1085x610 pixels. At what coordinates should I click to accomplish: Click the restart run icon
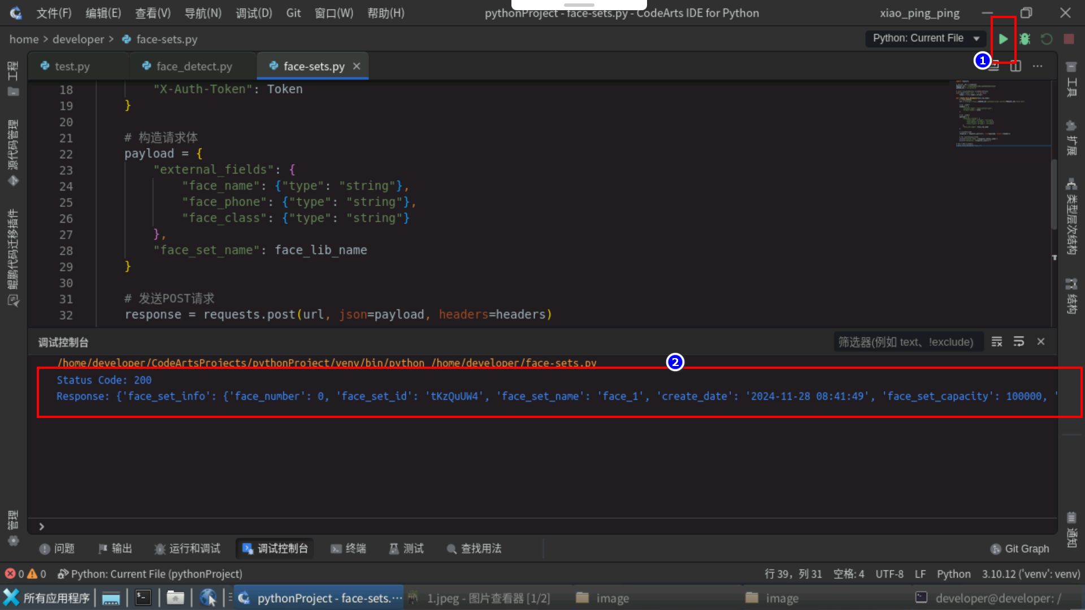click(1047, 39)
